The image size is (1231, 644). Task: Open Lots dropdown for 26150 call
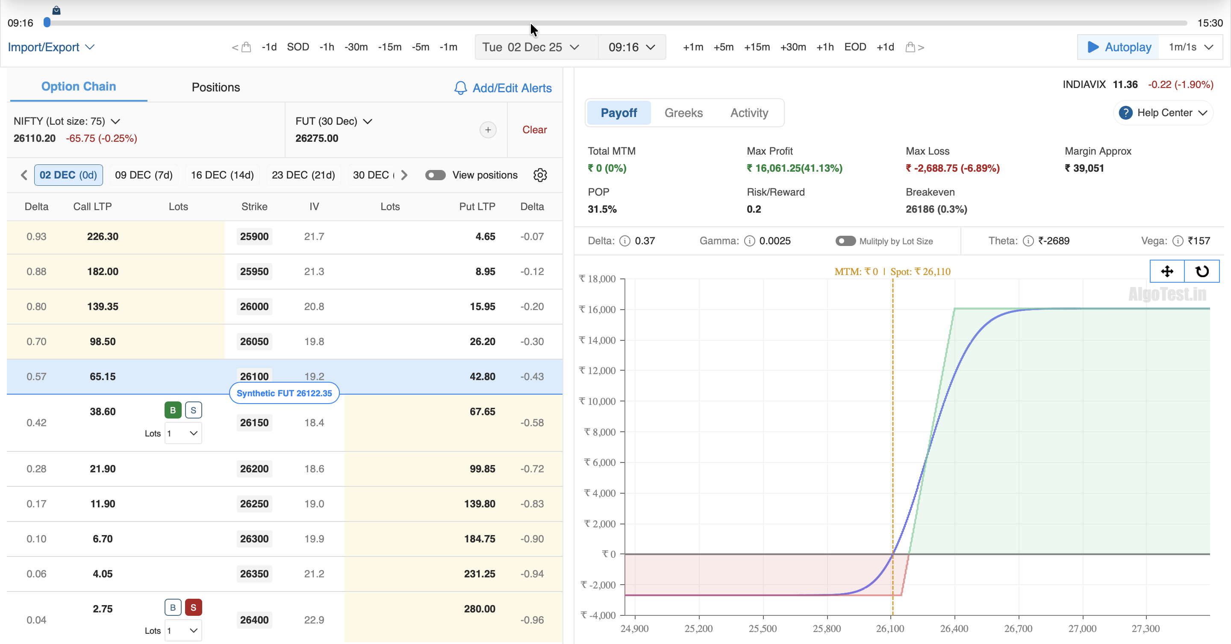183,433
